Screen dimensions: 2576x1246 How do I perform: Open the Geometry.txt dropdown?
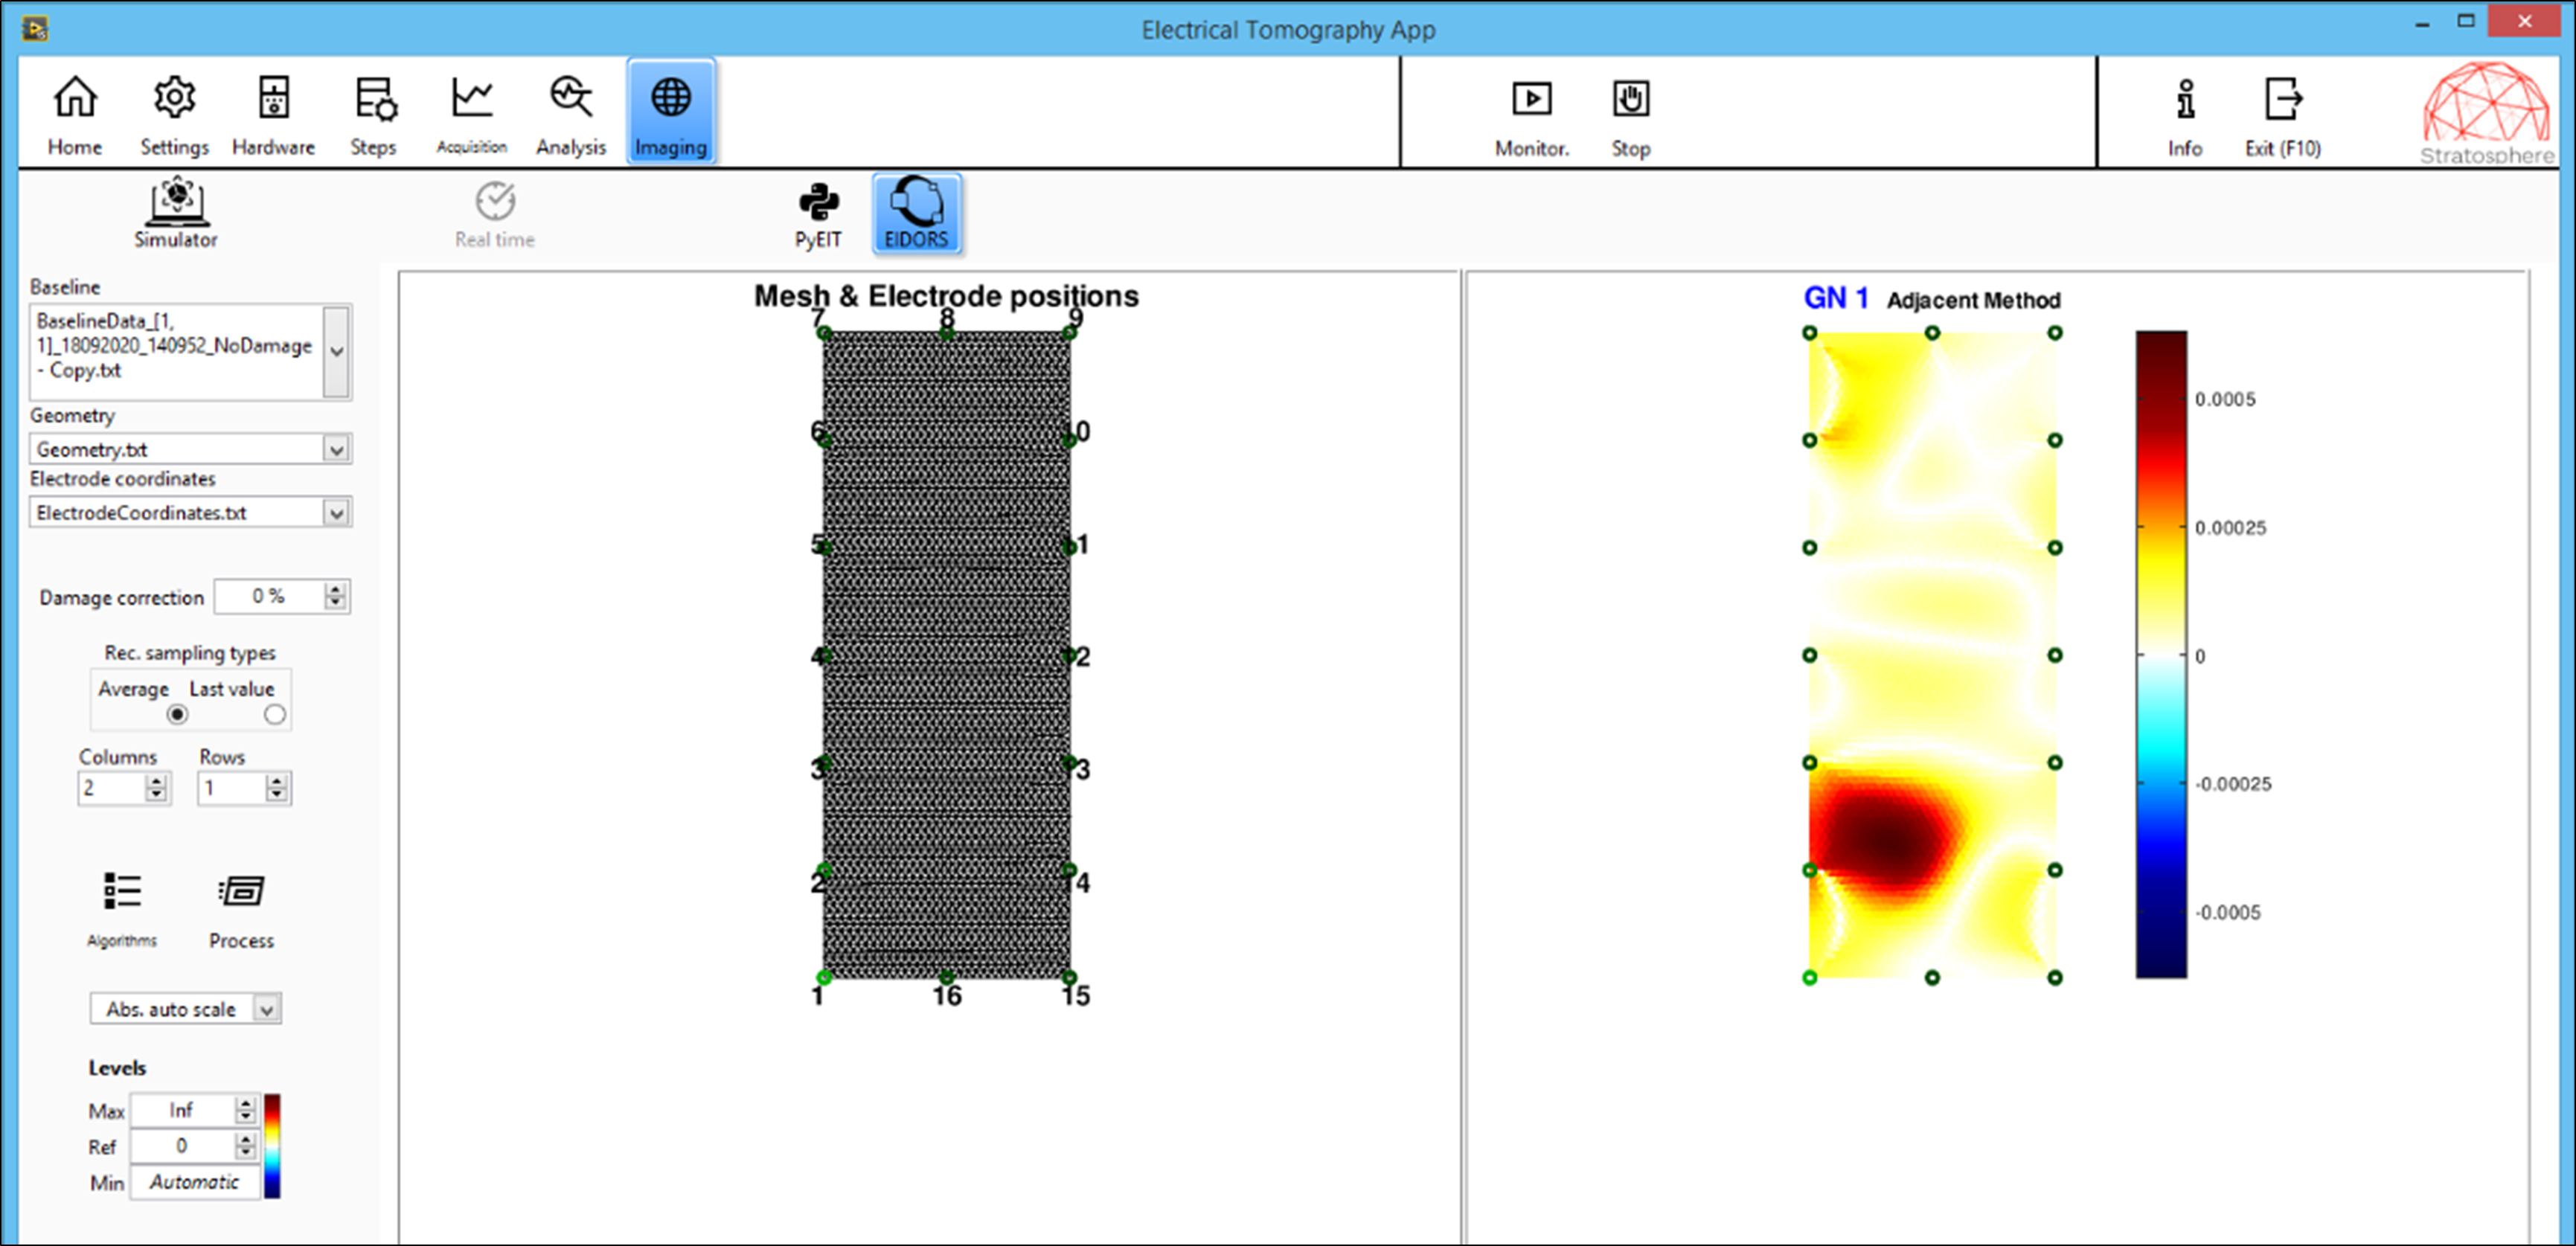click(x=337, y=449)
